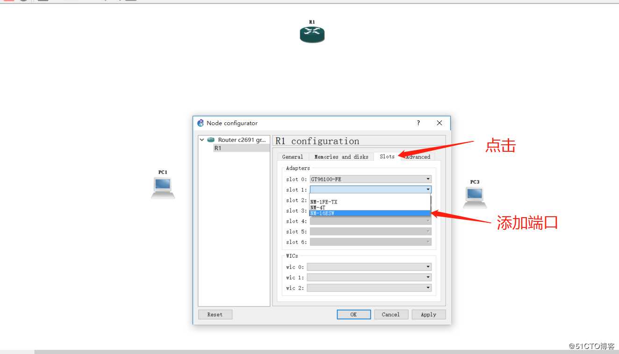
Task: Collapse the Router c2691 group tree node
Action: (x=202, y=140)
